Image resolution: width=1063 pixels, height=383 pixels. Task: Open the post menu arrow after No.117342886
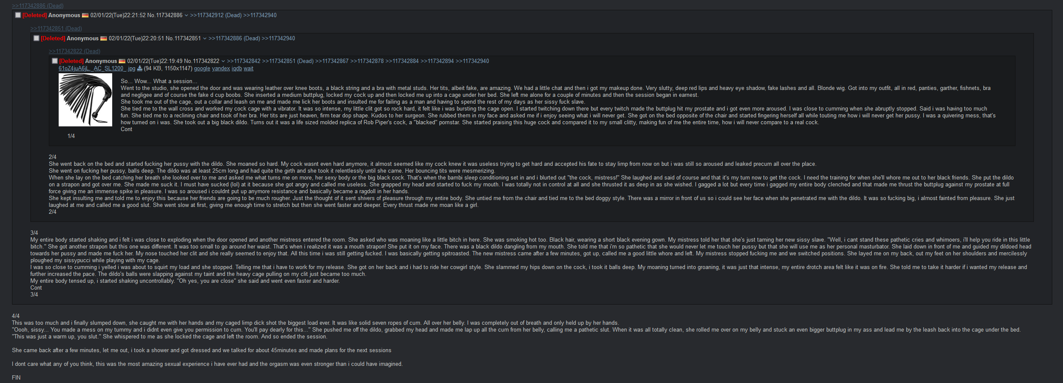point(186,15)
